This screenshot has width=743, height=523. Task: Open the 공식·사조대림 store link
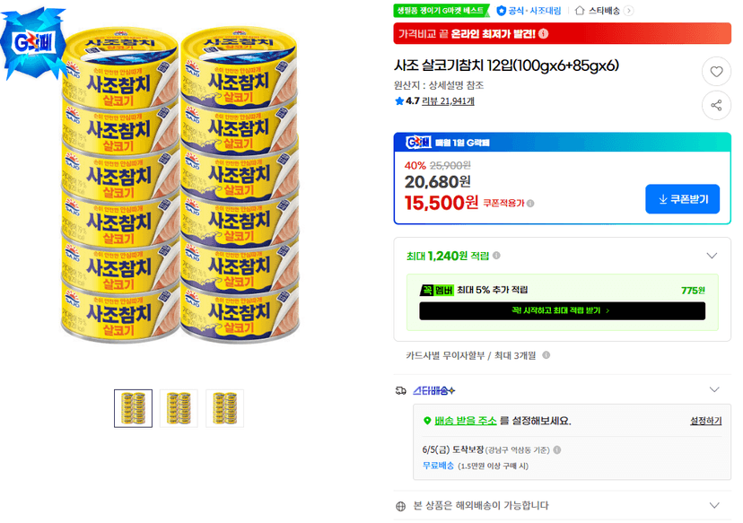tap(529, 11)
